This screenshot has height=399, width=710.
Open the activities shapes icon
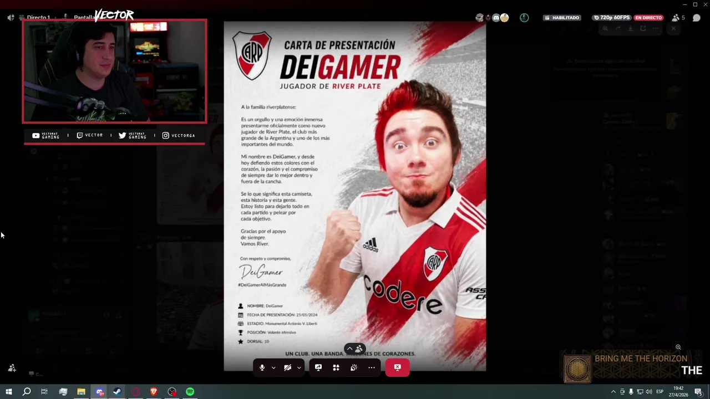336,367
